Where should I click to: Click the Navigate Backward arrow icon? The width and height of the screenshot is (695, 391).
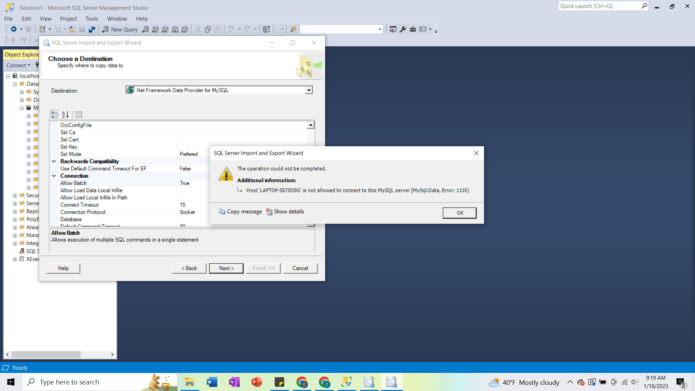[14, 29]
